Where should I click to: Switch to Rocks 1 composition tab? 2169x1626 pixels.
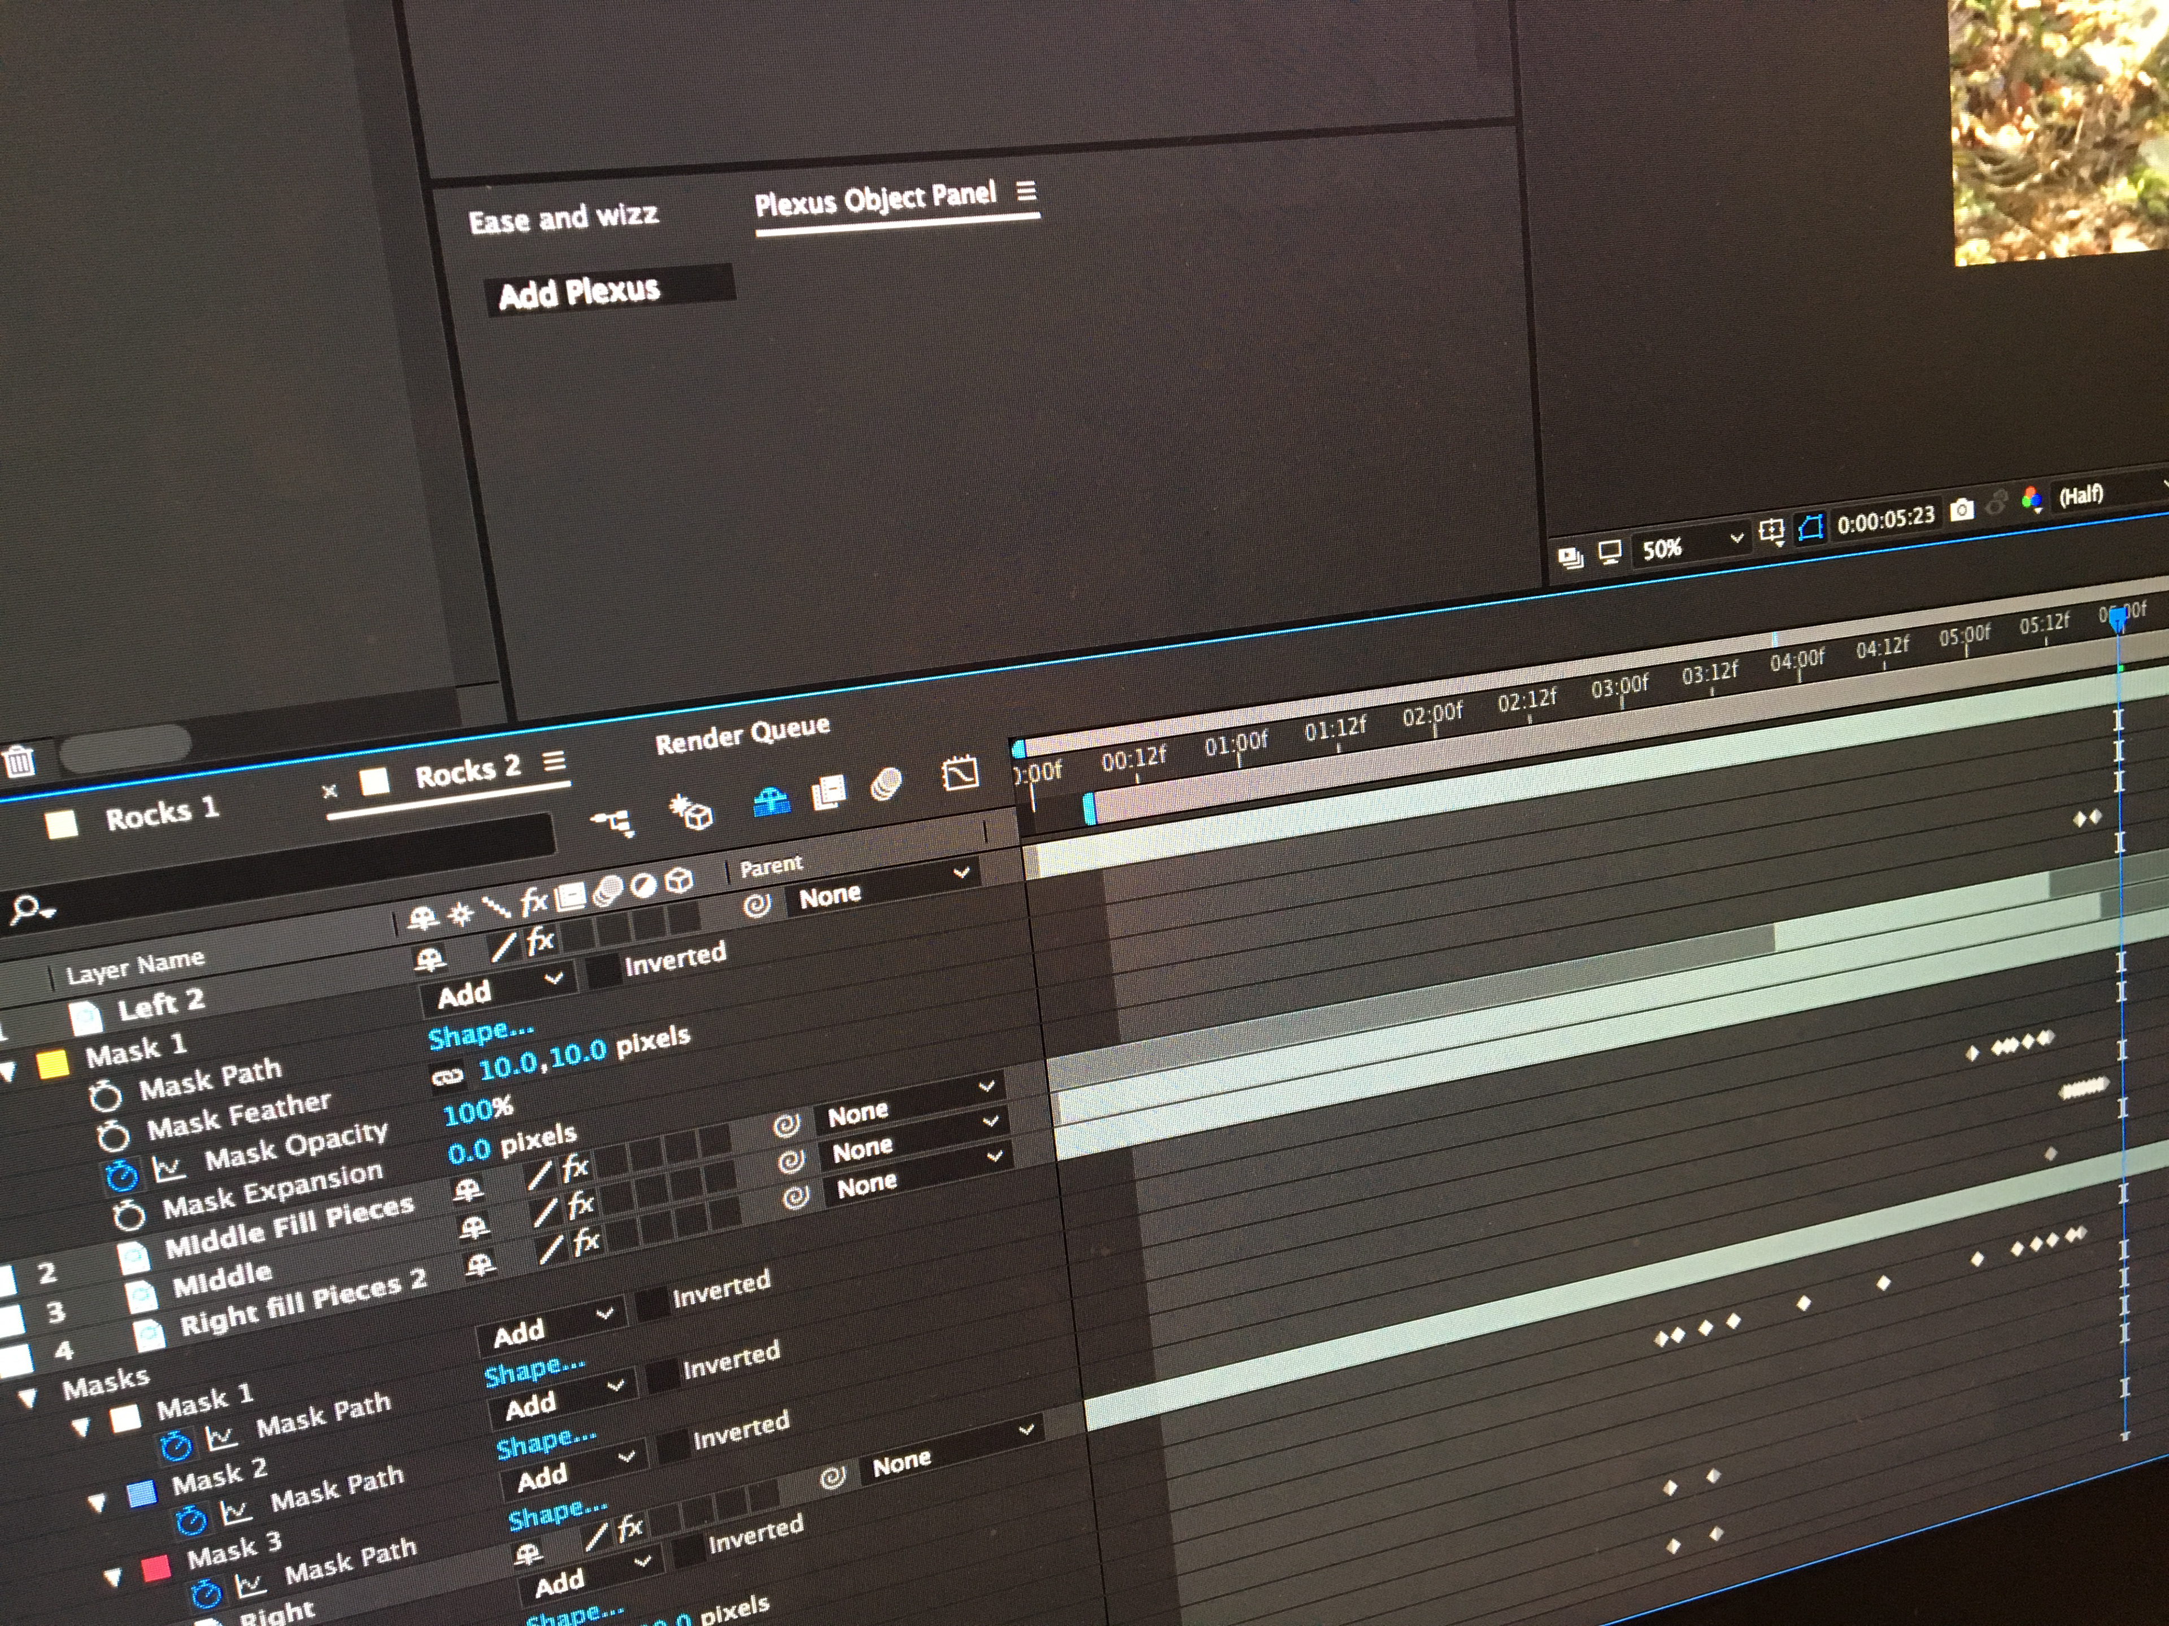point(162,812)
